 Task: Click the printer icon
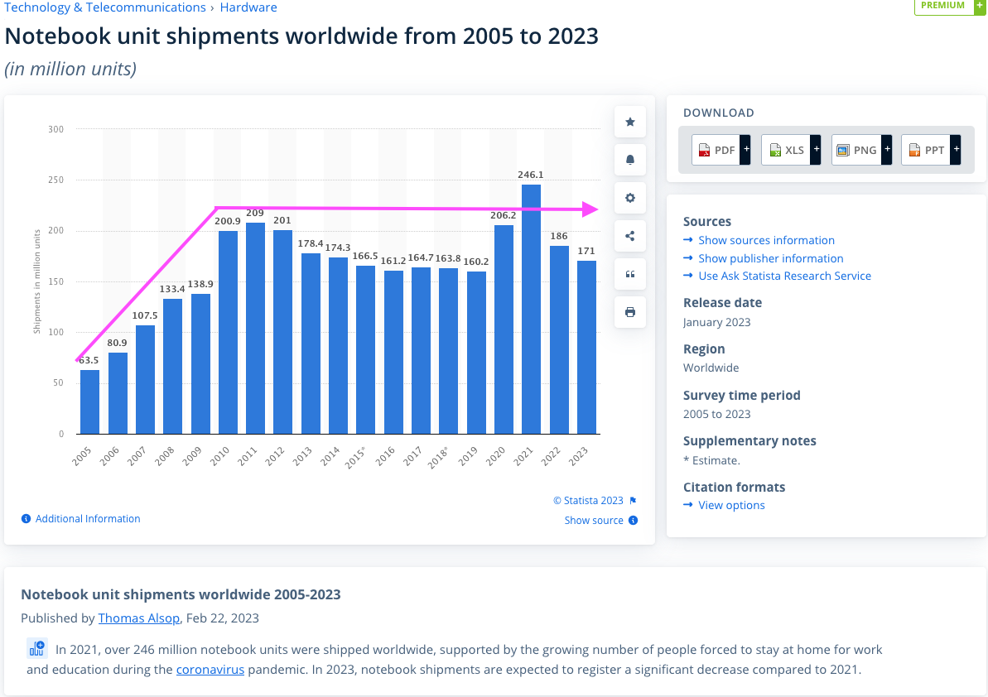(629, 312)
